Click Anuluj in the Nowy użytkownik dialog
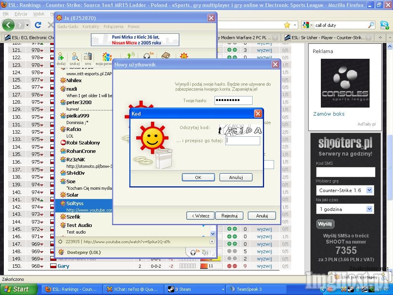Viewport: 393px width, 295px height. [262, 216]
